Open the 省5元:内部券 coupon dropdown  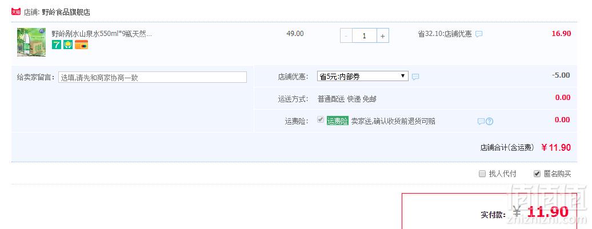363,76
